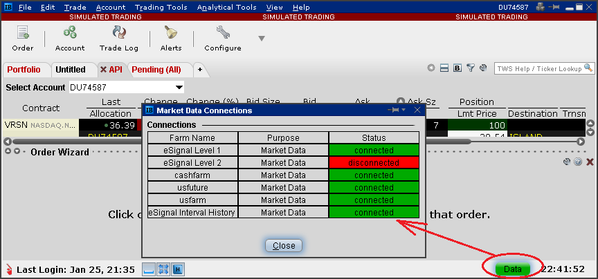Screen dimensions: 598x279
Task: Click the Position column header
Action: pyautogui.click(x=477, y=102)
